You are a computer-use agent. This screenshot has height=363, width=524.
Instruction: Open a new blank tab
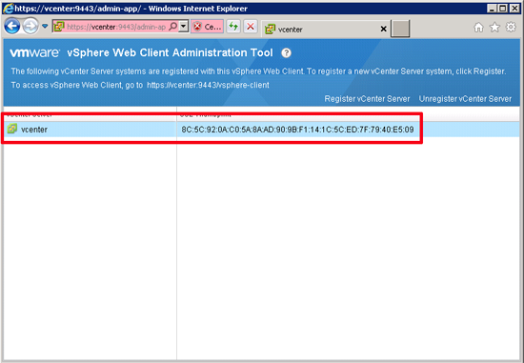(400, 29)
